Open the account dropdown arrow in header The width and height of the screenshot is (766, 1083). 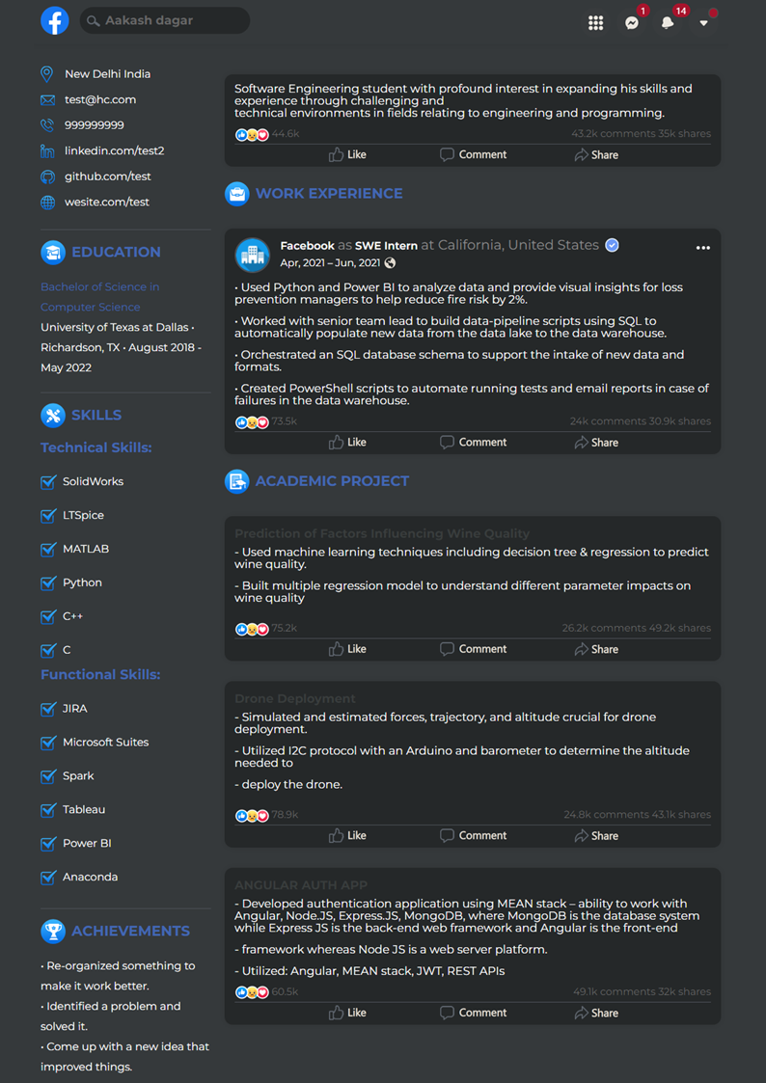[x=703, y=23]
